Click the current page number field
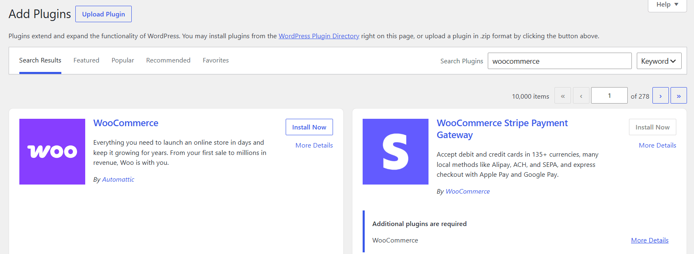This screenshot has height=254, width=694. (x=609, y=95)
